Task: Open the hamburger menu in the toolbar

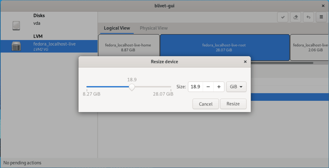Action: click(x=321, y=18)
